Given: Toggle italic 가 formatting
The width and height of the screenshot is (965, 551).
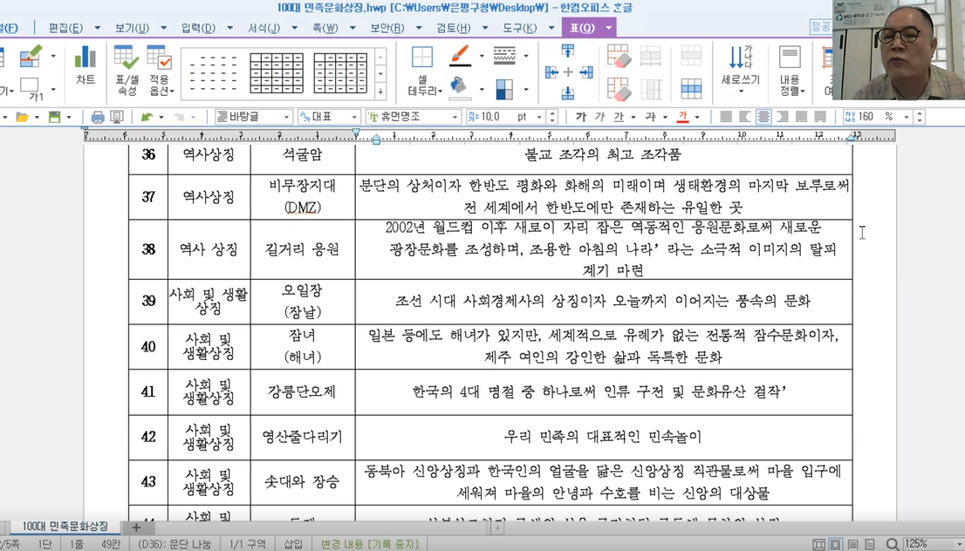Looking at the screenshot, I should click(x=599, y=117).
